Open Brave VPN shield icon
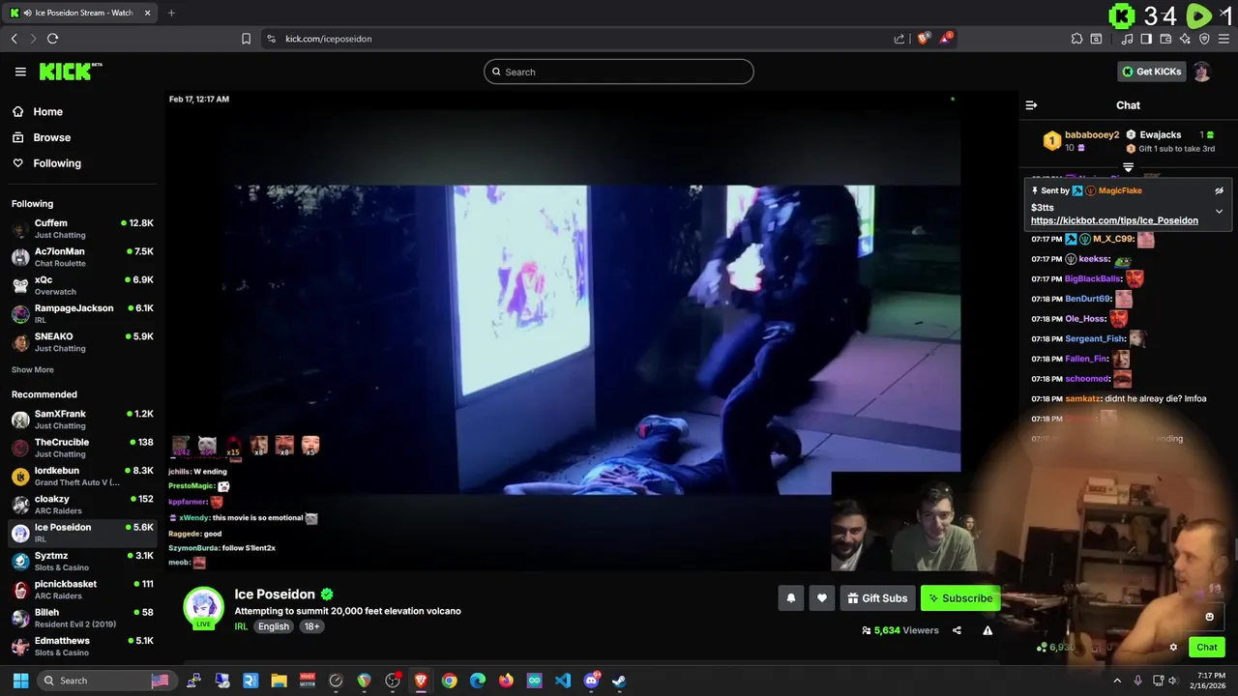The width and height of the screenshot is (1238, 696). (x=1204, y=39)
